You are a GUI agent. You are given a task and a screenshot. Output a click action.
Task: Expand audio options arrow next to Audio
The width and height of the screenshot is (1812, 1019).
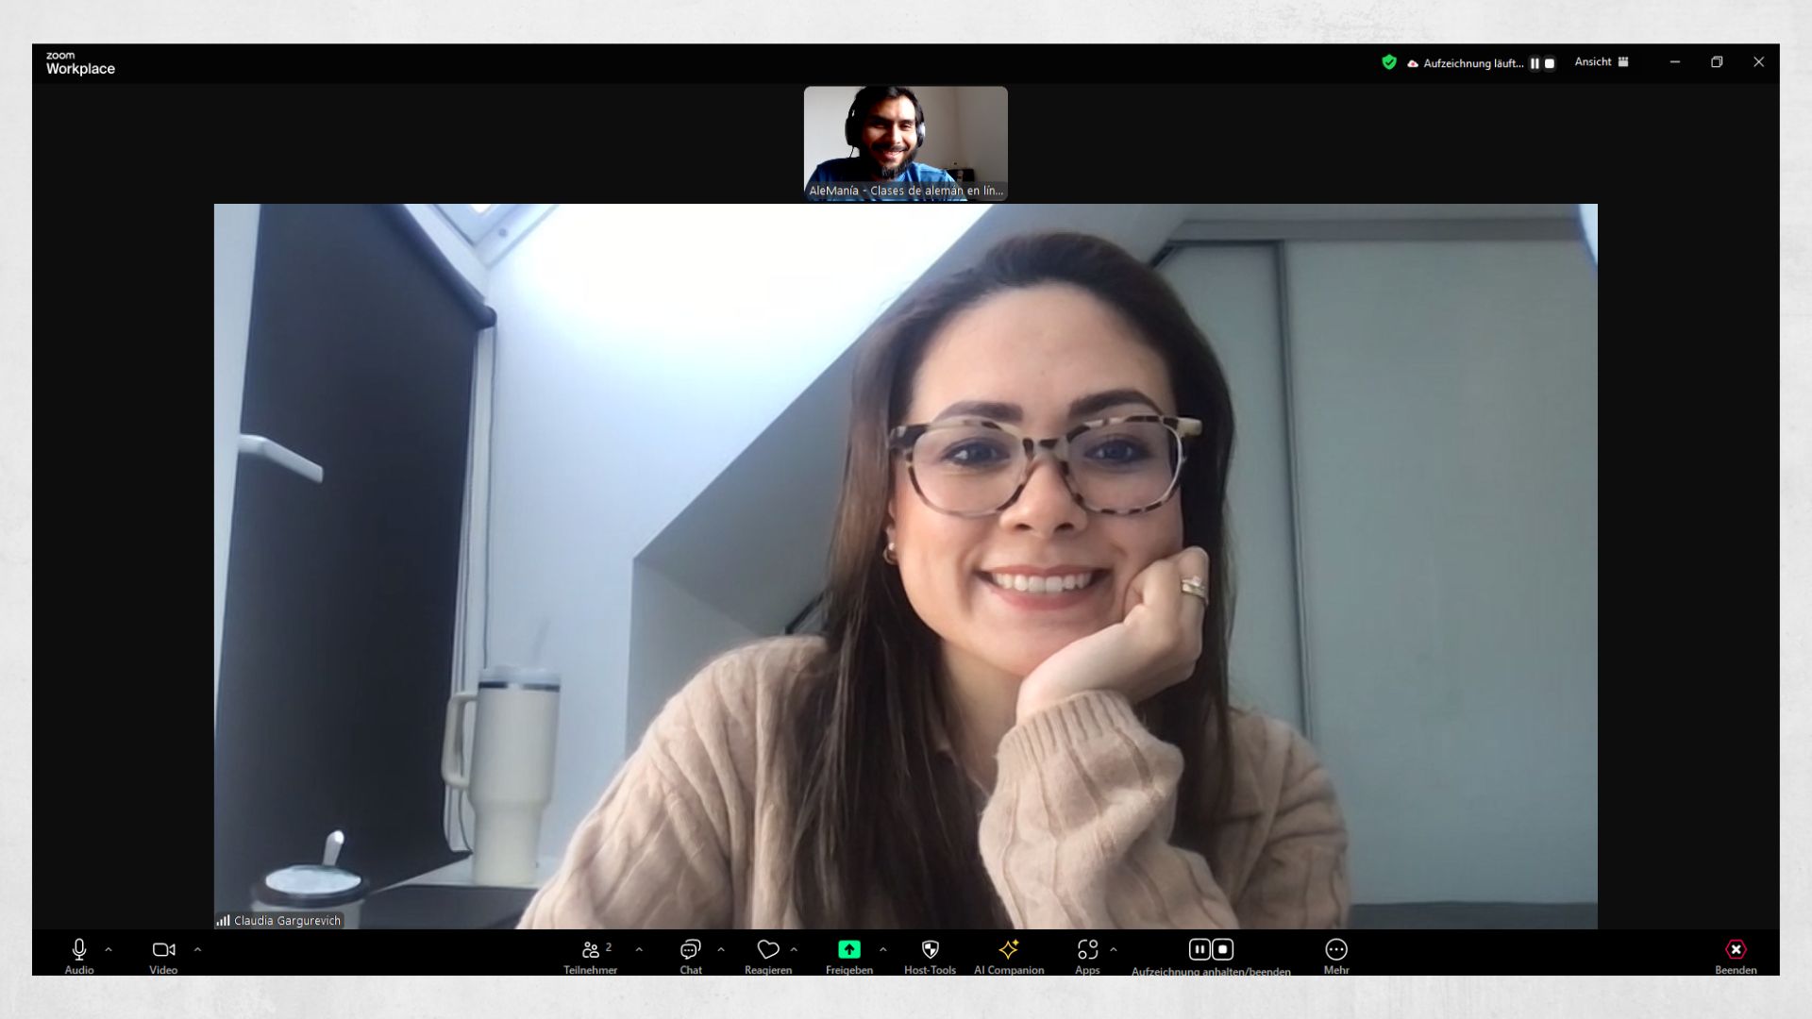(109, 949)
